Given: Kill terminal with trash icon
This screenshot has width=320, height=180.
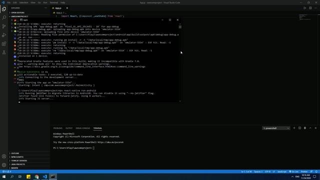Looking at the screenshot, I should [x=305, y=128].
